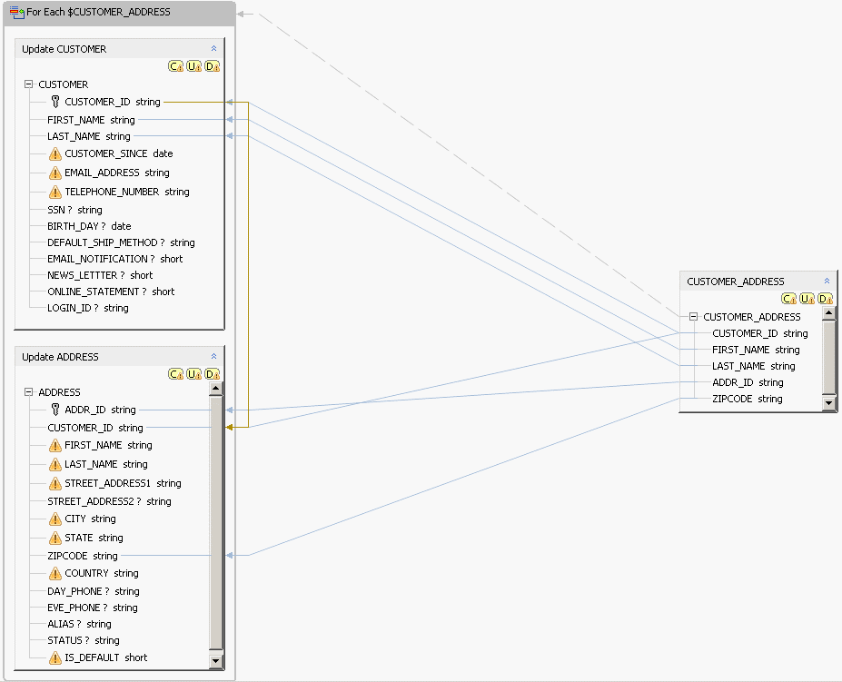Select DAY_PHONE ? string field
The width and height of the screenshot is (842, 682).
click(94, 590)
